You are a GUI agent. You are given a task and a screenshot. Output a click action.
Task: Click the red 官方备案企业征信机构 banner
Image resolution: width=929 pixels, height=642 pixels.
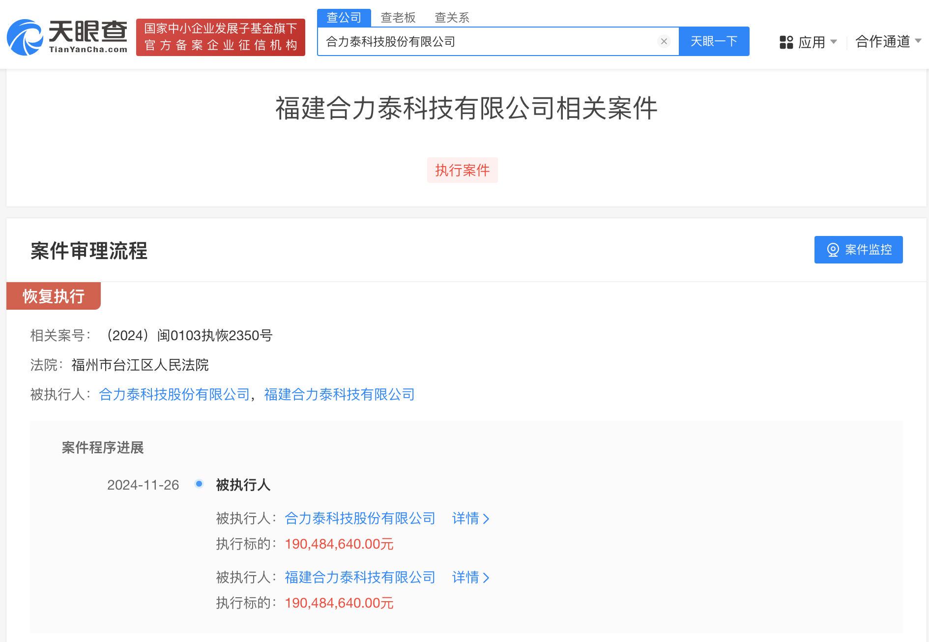click(x=220, y=37)
